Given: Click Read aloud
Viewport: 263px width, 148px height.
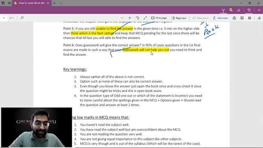Looking at the screenshot, I should [x=200, y=18].
